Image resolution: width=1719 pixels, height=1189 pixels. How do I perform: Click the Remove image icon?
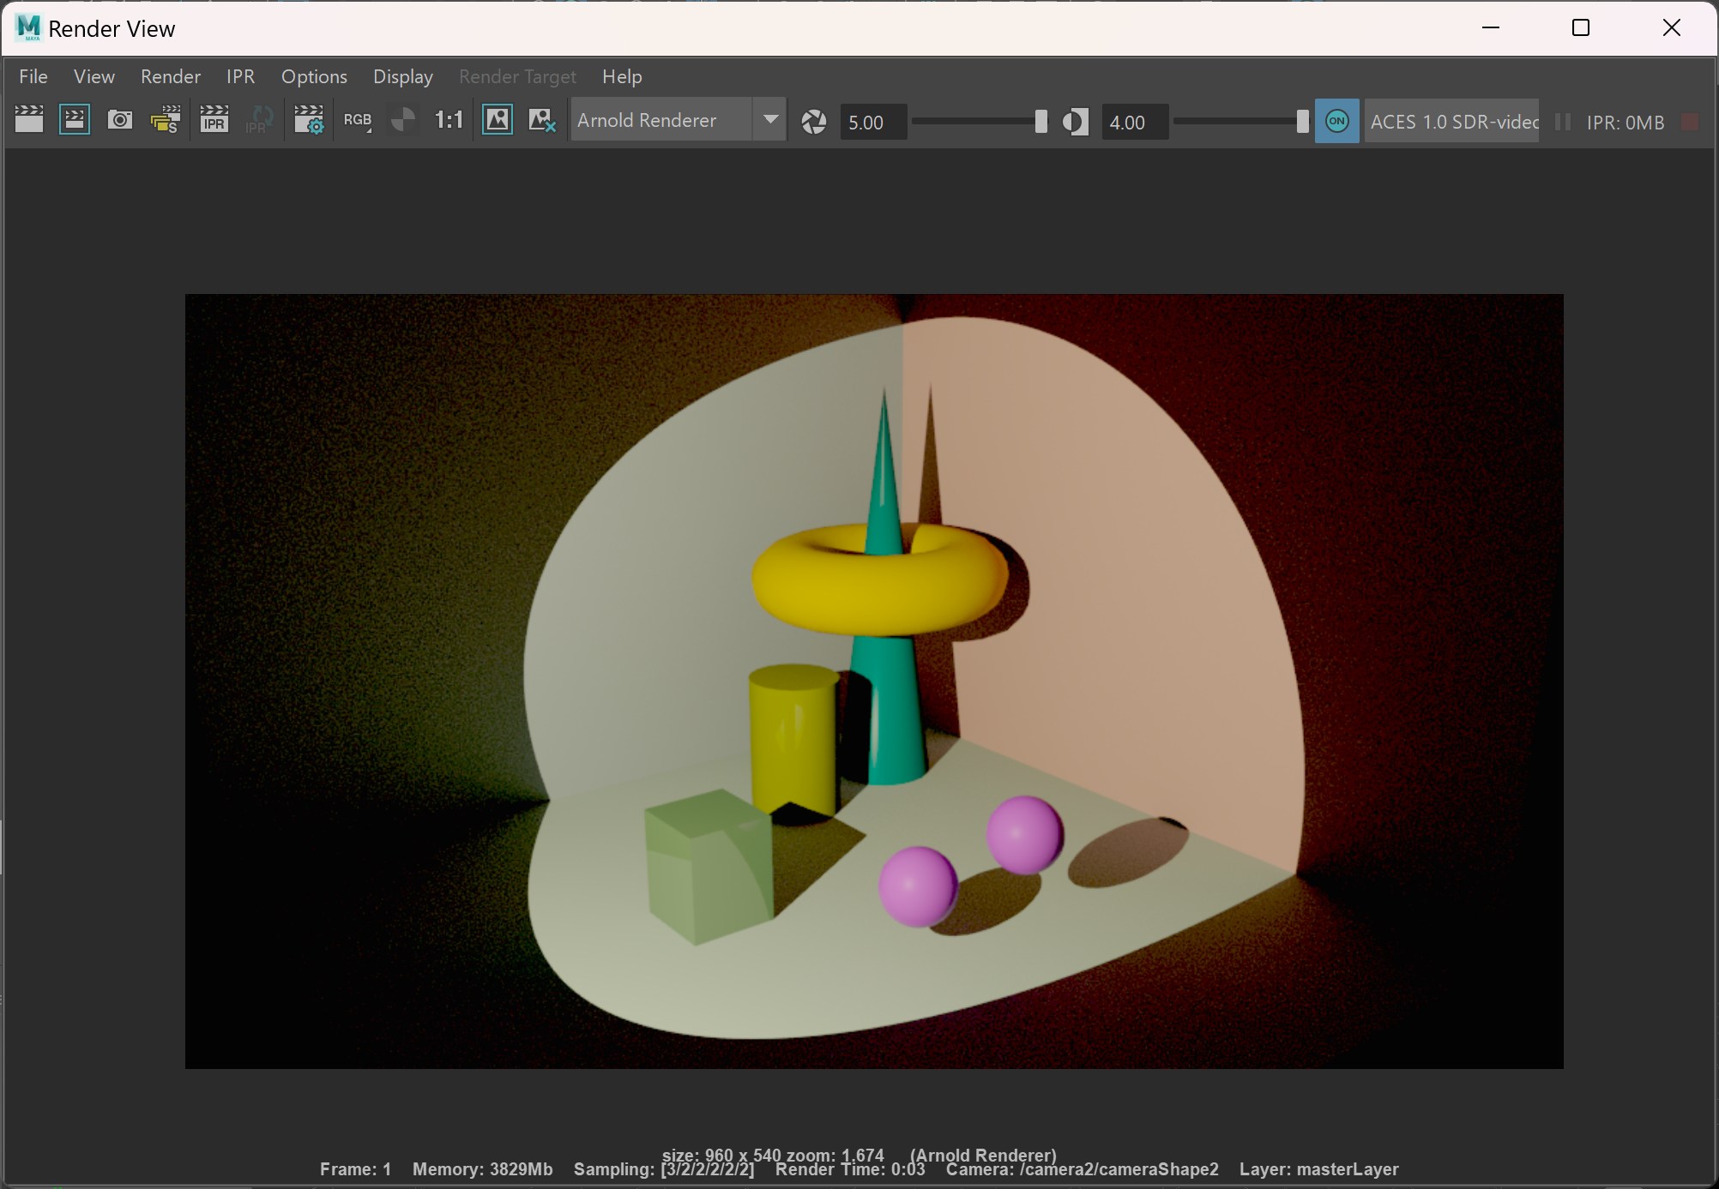[542, 120]
